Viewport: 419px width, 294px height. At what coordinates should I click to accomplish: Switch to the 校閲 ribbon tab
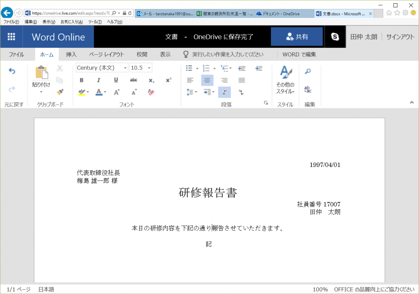coord(142,54)
